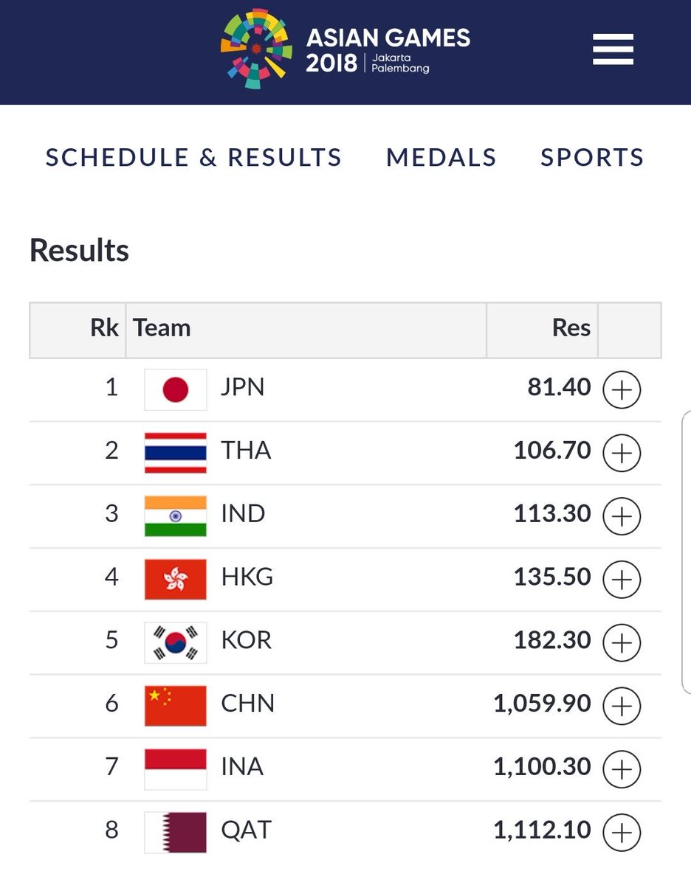This screenshot has width=691, height=885.
Task: Expand KOR row plus button
Action: (x=622, y=643)
